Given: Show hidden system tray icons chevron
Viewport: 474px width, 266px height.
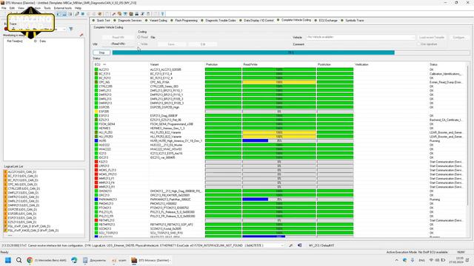Looking at the screenshot, I should click(397, 260).
